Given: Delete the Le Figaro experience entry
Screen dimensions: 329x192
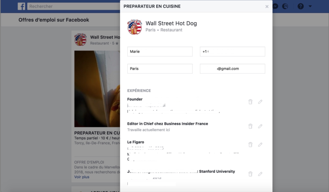Looking at the screenshot, I should (250, 145).
